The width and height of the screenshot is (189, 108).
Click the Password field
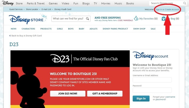152,90
